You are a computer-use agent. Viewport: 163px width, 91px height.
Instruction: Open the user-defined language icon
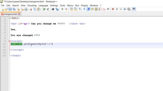point(92,9)
